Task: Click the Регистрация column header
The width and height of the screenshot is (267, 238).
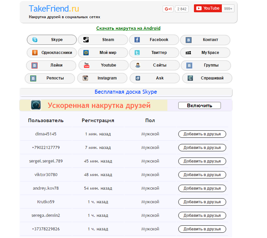Action: [98, 120]
